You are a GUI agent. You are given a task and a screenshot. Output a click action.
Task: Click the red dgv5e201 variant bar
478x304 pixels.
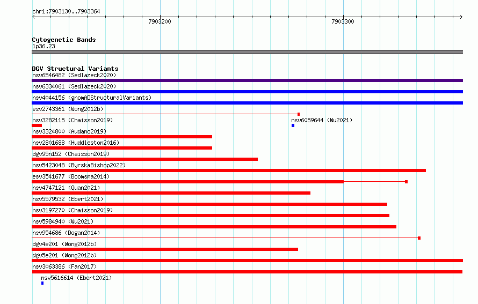pos(247,261)
